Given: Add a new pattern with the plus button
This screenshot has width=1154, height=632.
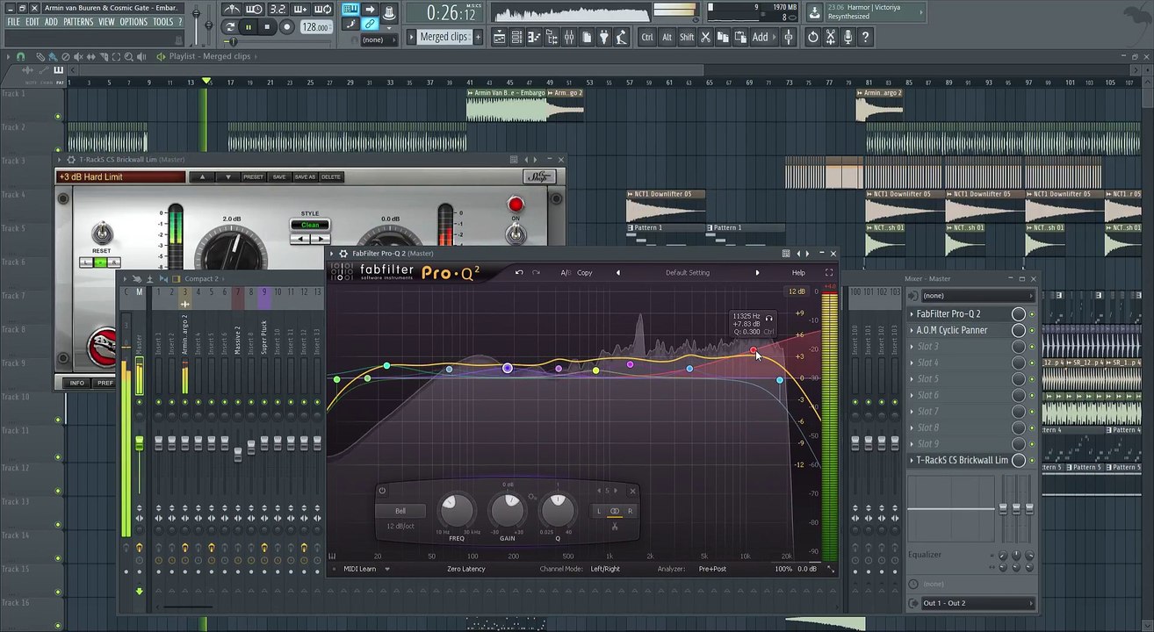Looking at the screenshot, I should coord(478,37).
